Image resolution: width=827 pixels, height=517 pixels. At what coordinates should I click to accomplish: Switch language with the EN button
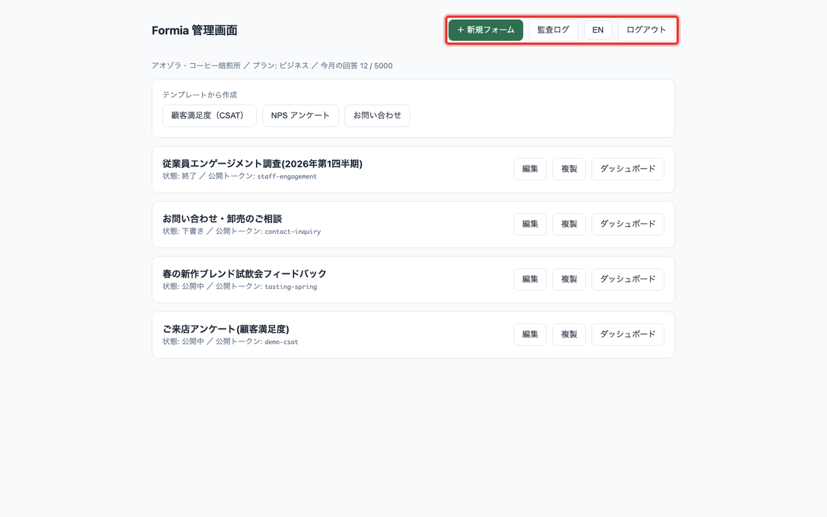tap(598, 30)
